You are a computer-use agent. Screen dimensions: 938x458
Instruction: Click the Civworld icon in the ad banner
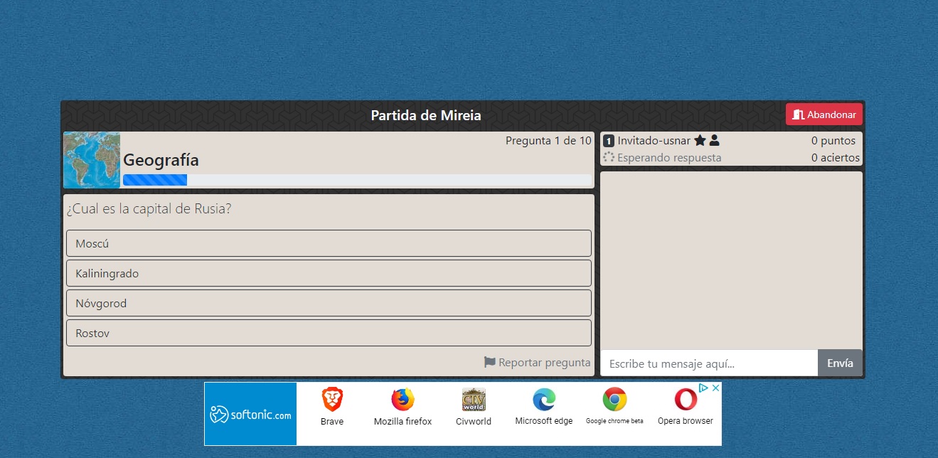pos(473,400)
